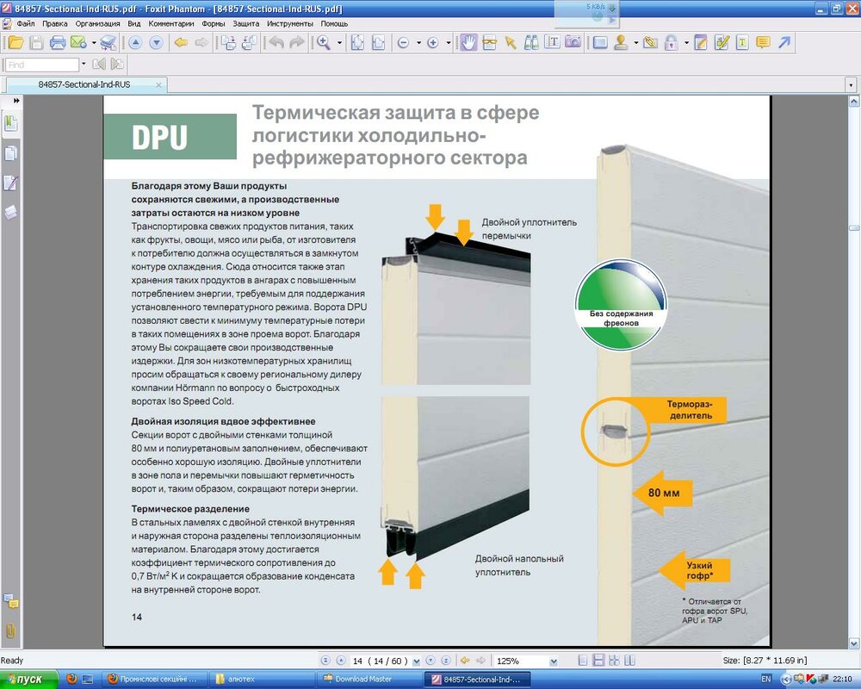Open the comments panel in left sidebar

tap(10, 602)
